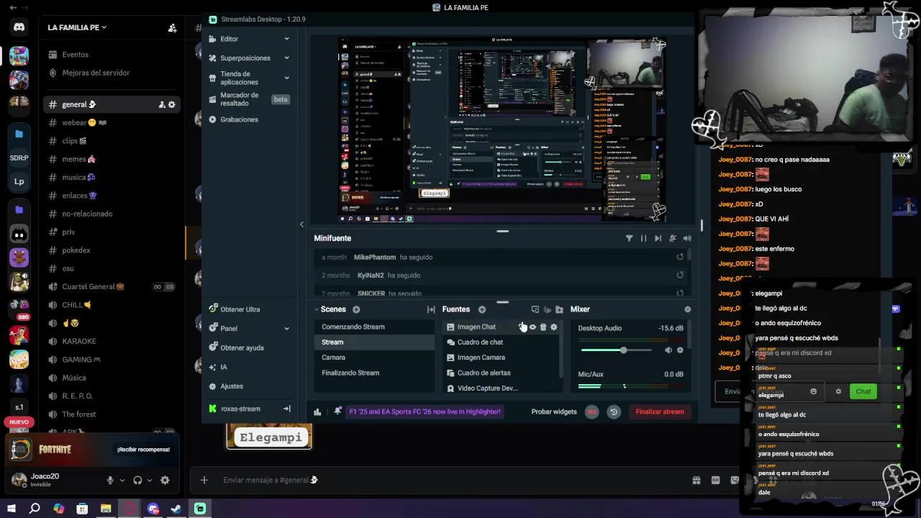Click the green Chat button
Image resolution: width=921 pixels, height=518 pixels.
click(x=863, y=391)
